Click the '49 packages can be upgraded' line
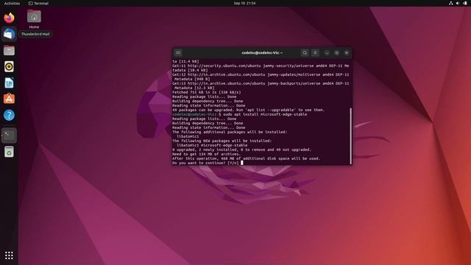The width and height of the screenshot is (471, 265). tap(249, 110)
